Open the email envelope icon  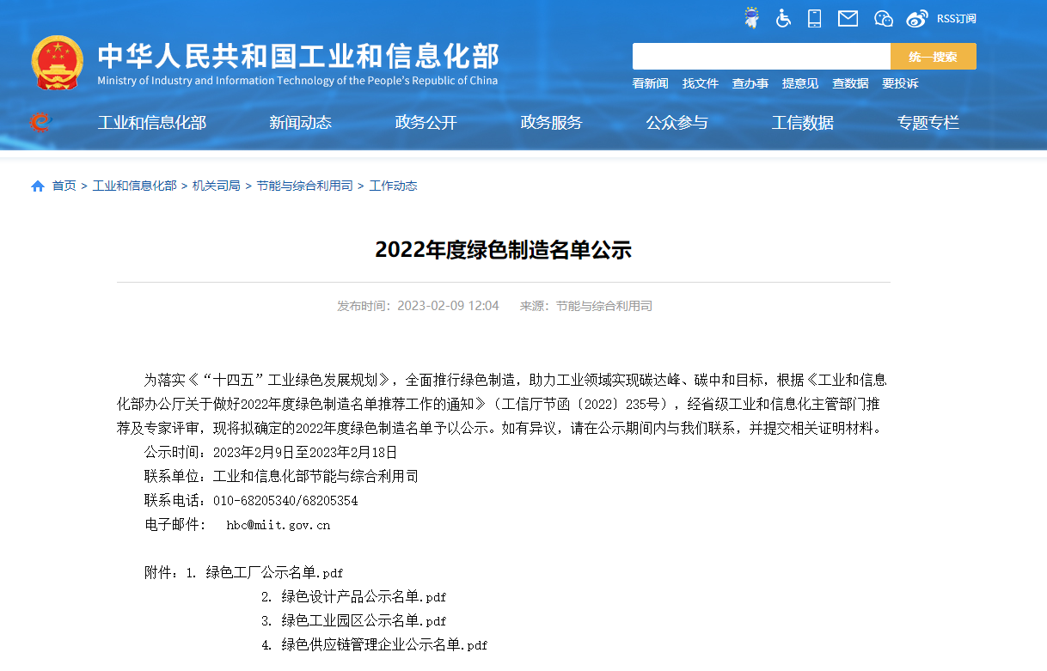tap(848, 17)
